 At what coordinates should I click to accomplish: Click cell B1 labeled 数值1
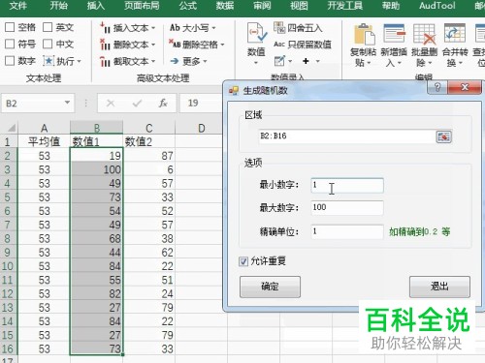[96, 141]
